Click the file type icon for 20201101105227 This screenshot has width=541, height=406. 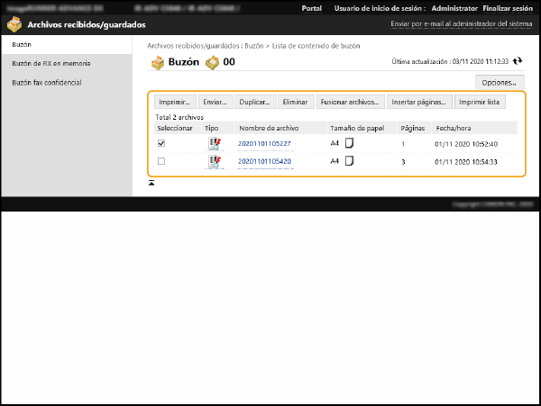pyautogui.click(x=215, y=143)
